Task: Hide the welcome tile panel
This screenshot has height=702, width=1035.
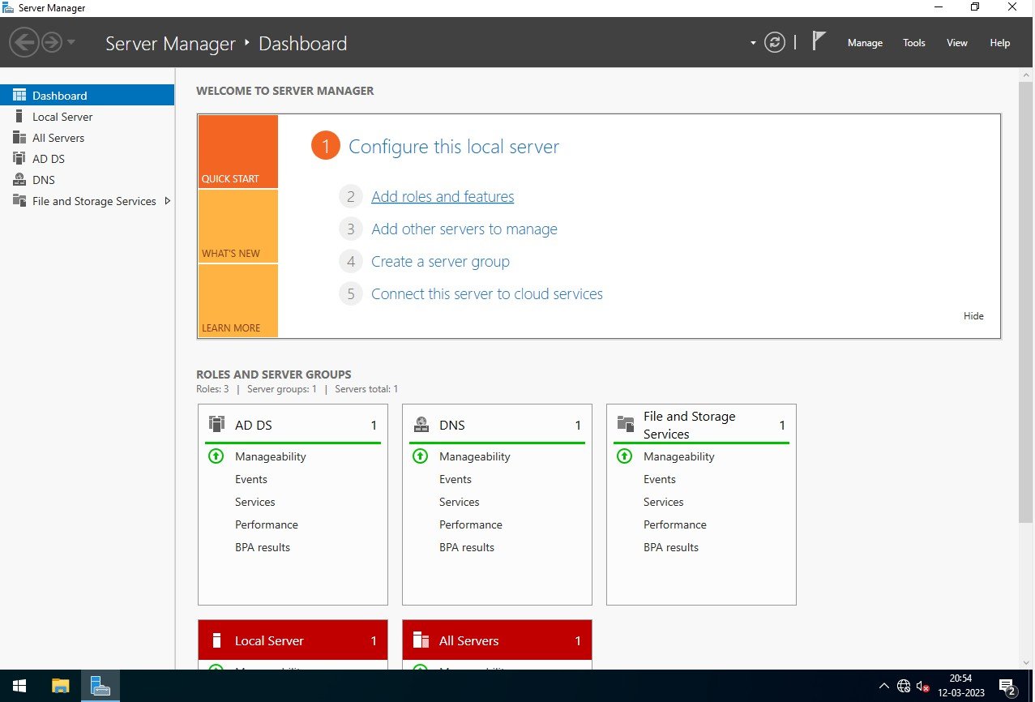Action: 973,316
